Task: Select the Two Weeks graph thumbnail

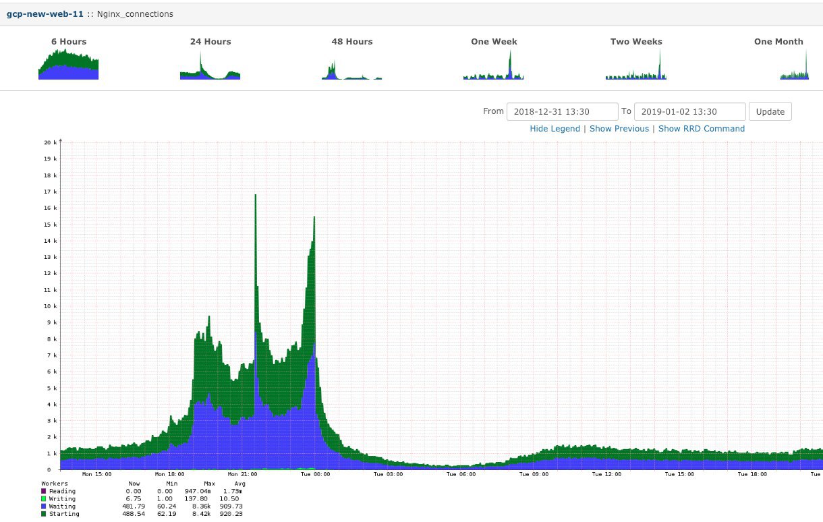Action: 636,65
